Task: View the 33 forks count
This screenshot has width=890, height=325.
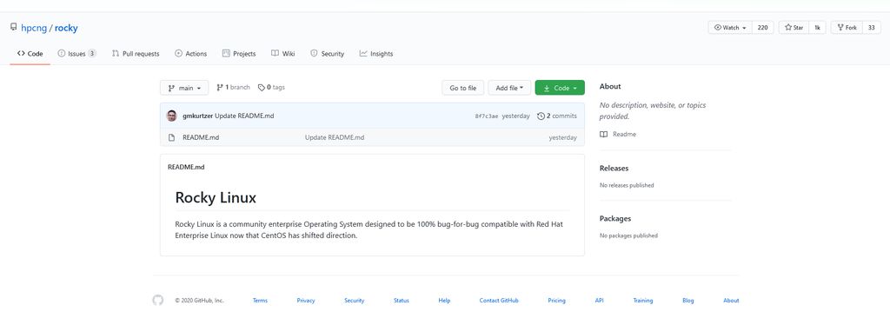Action: [x=871, y=27]
